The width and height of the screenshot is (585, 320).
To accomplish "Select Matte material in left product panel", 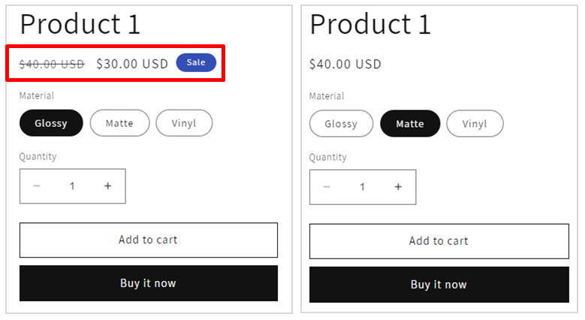I will [x=119, y=123].
